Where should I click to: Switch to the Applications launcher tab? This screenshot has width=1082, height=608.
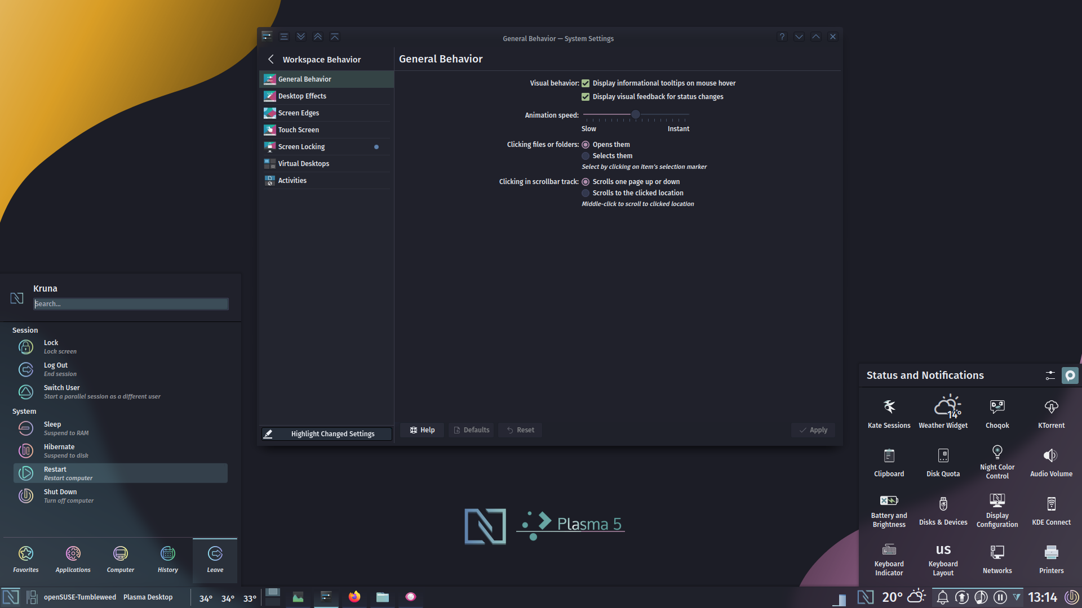point(73,560)
